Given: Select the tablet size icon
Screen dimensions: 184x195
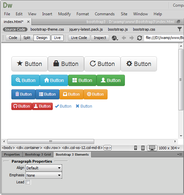Looking at the screenshot, I should (x=143, y=148).
